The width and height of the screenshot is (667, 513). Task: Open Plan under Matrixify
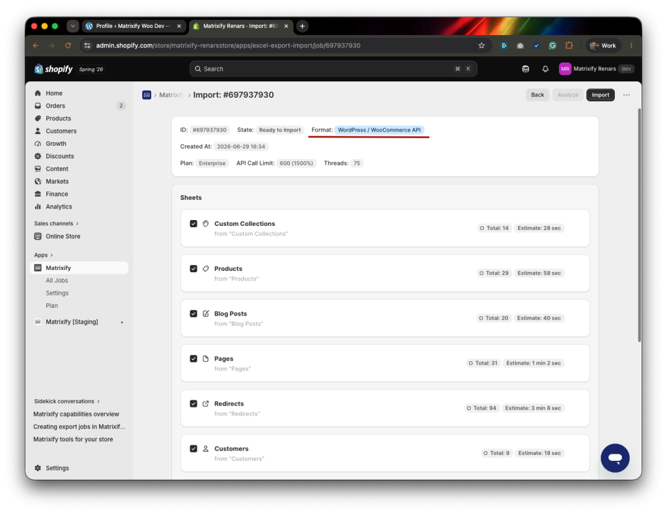pos(52,305)
